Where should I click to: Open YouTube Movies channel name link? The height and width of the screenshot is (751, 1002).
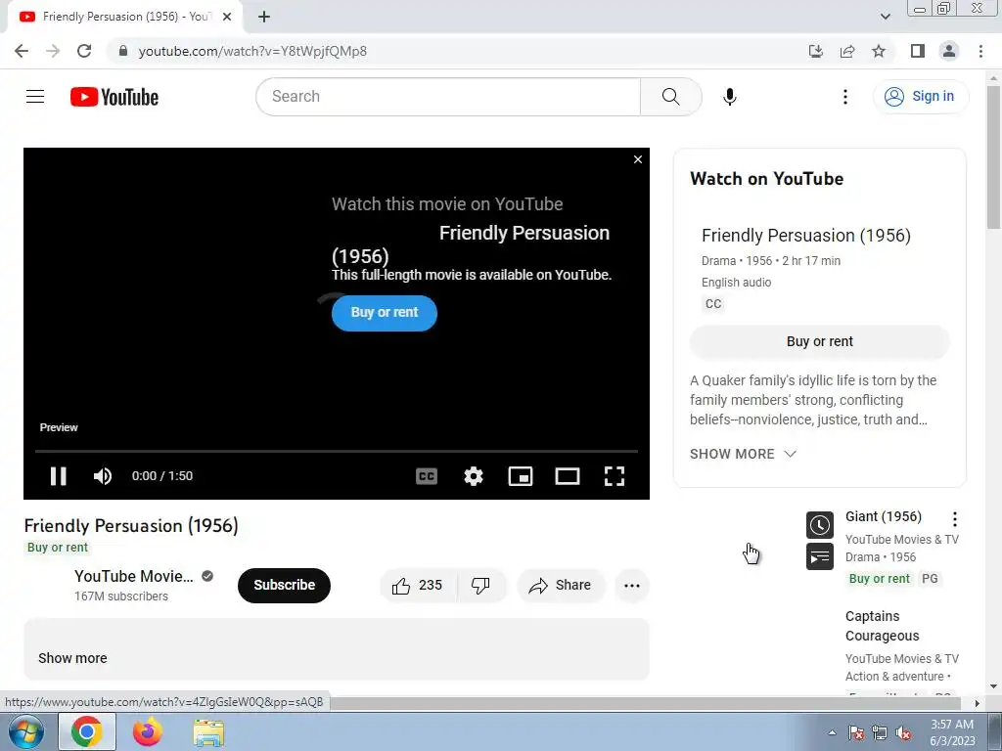coord(133,576)
